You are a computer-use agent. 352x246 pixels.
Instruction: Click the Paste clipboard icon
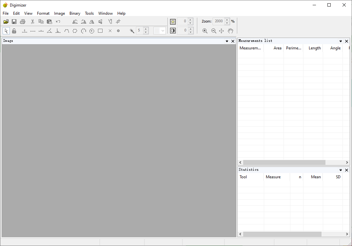[49, 22]
